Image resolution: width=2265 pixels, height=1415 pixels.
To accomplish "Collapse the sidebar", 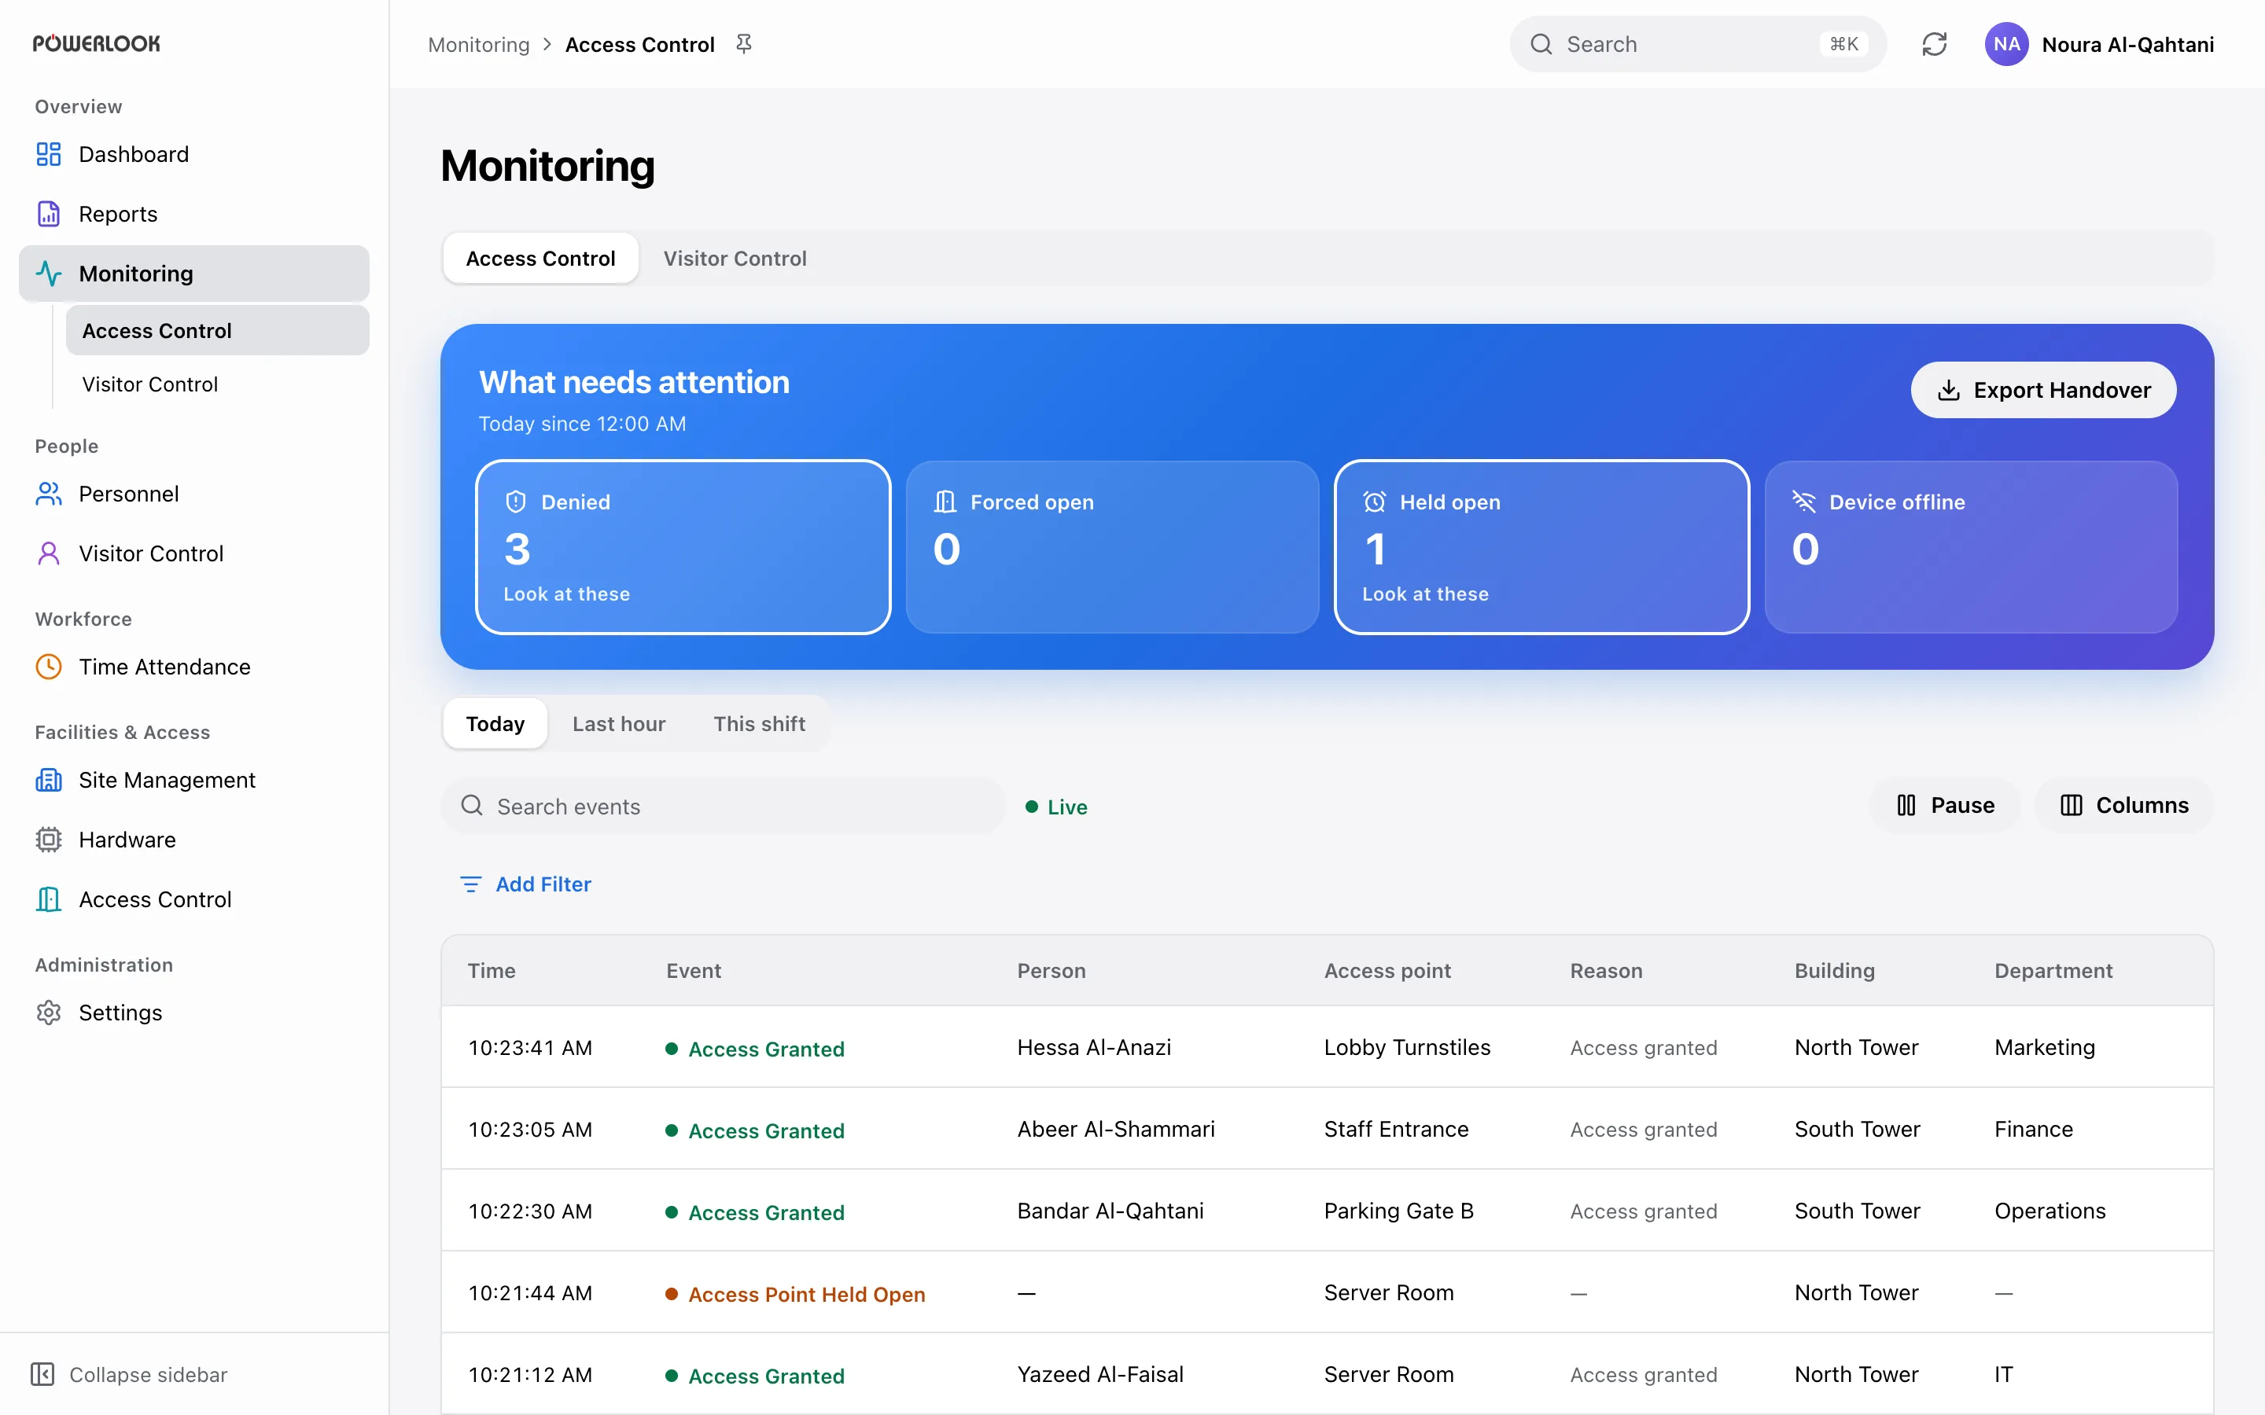I will pyautogui.click(x=131, y=1374).
